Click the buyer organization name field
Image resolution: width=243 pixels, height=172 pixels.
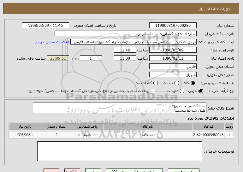point(126,34)
